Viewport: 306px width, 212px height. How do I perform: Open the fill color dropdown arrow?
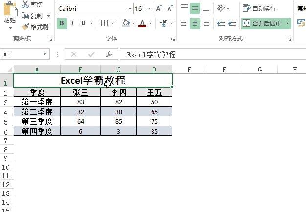click(133, 23)
